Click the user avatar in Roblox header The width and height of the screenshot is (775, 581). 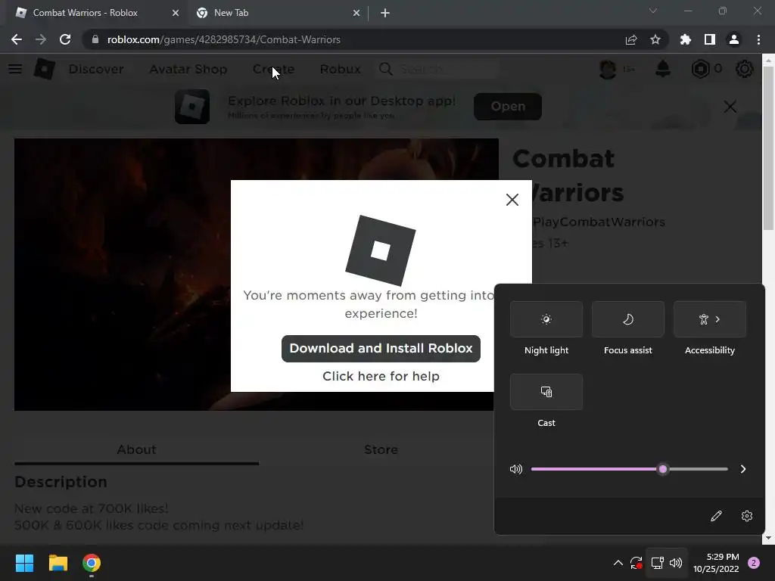point(608,69)
